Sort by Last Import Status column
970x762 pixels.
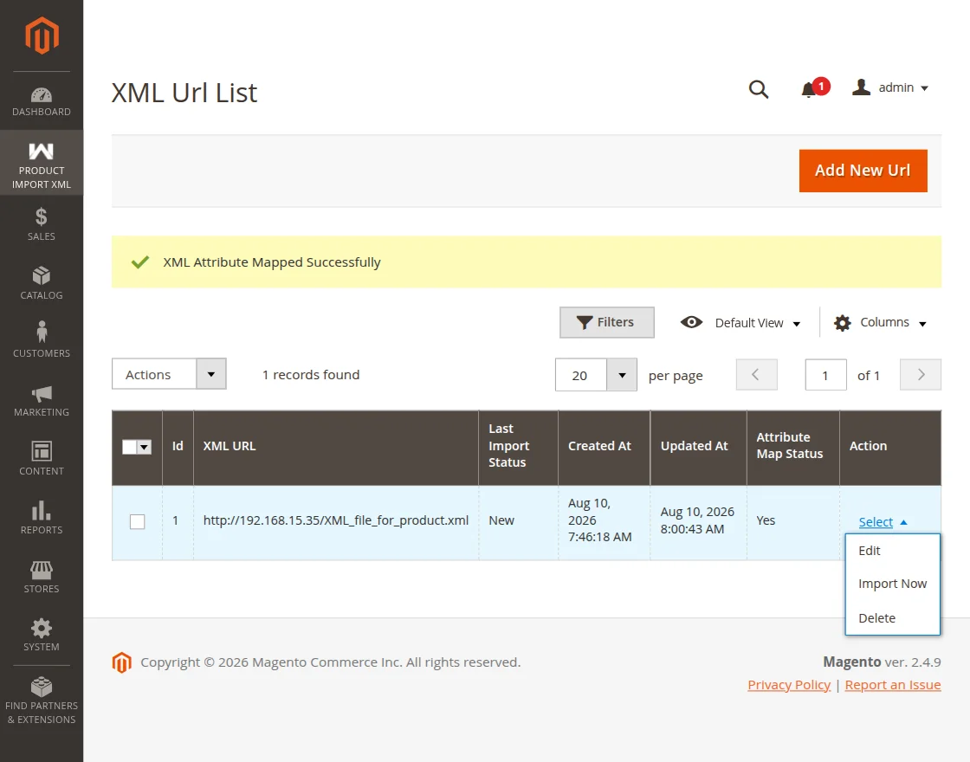(519, 446)
